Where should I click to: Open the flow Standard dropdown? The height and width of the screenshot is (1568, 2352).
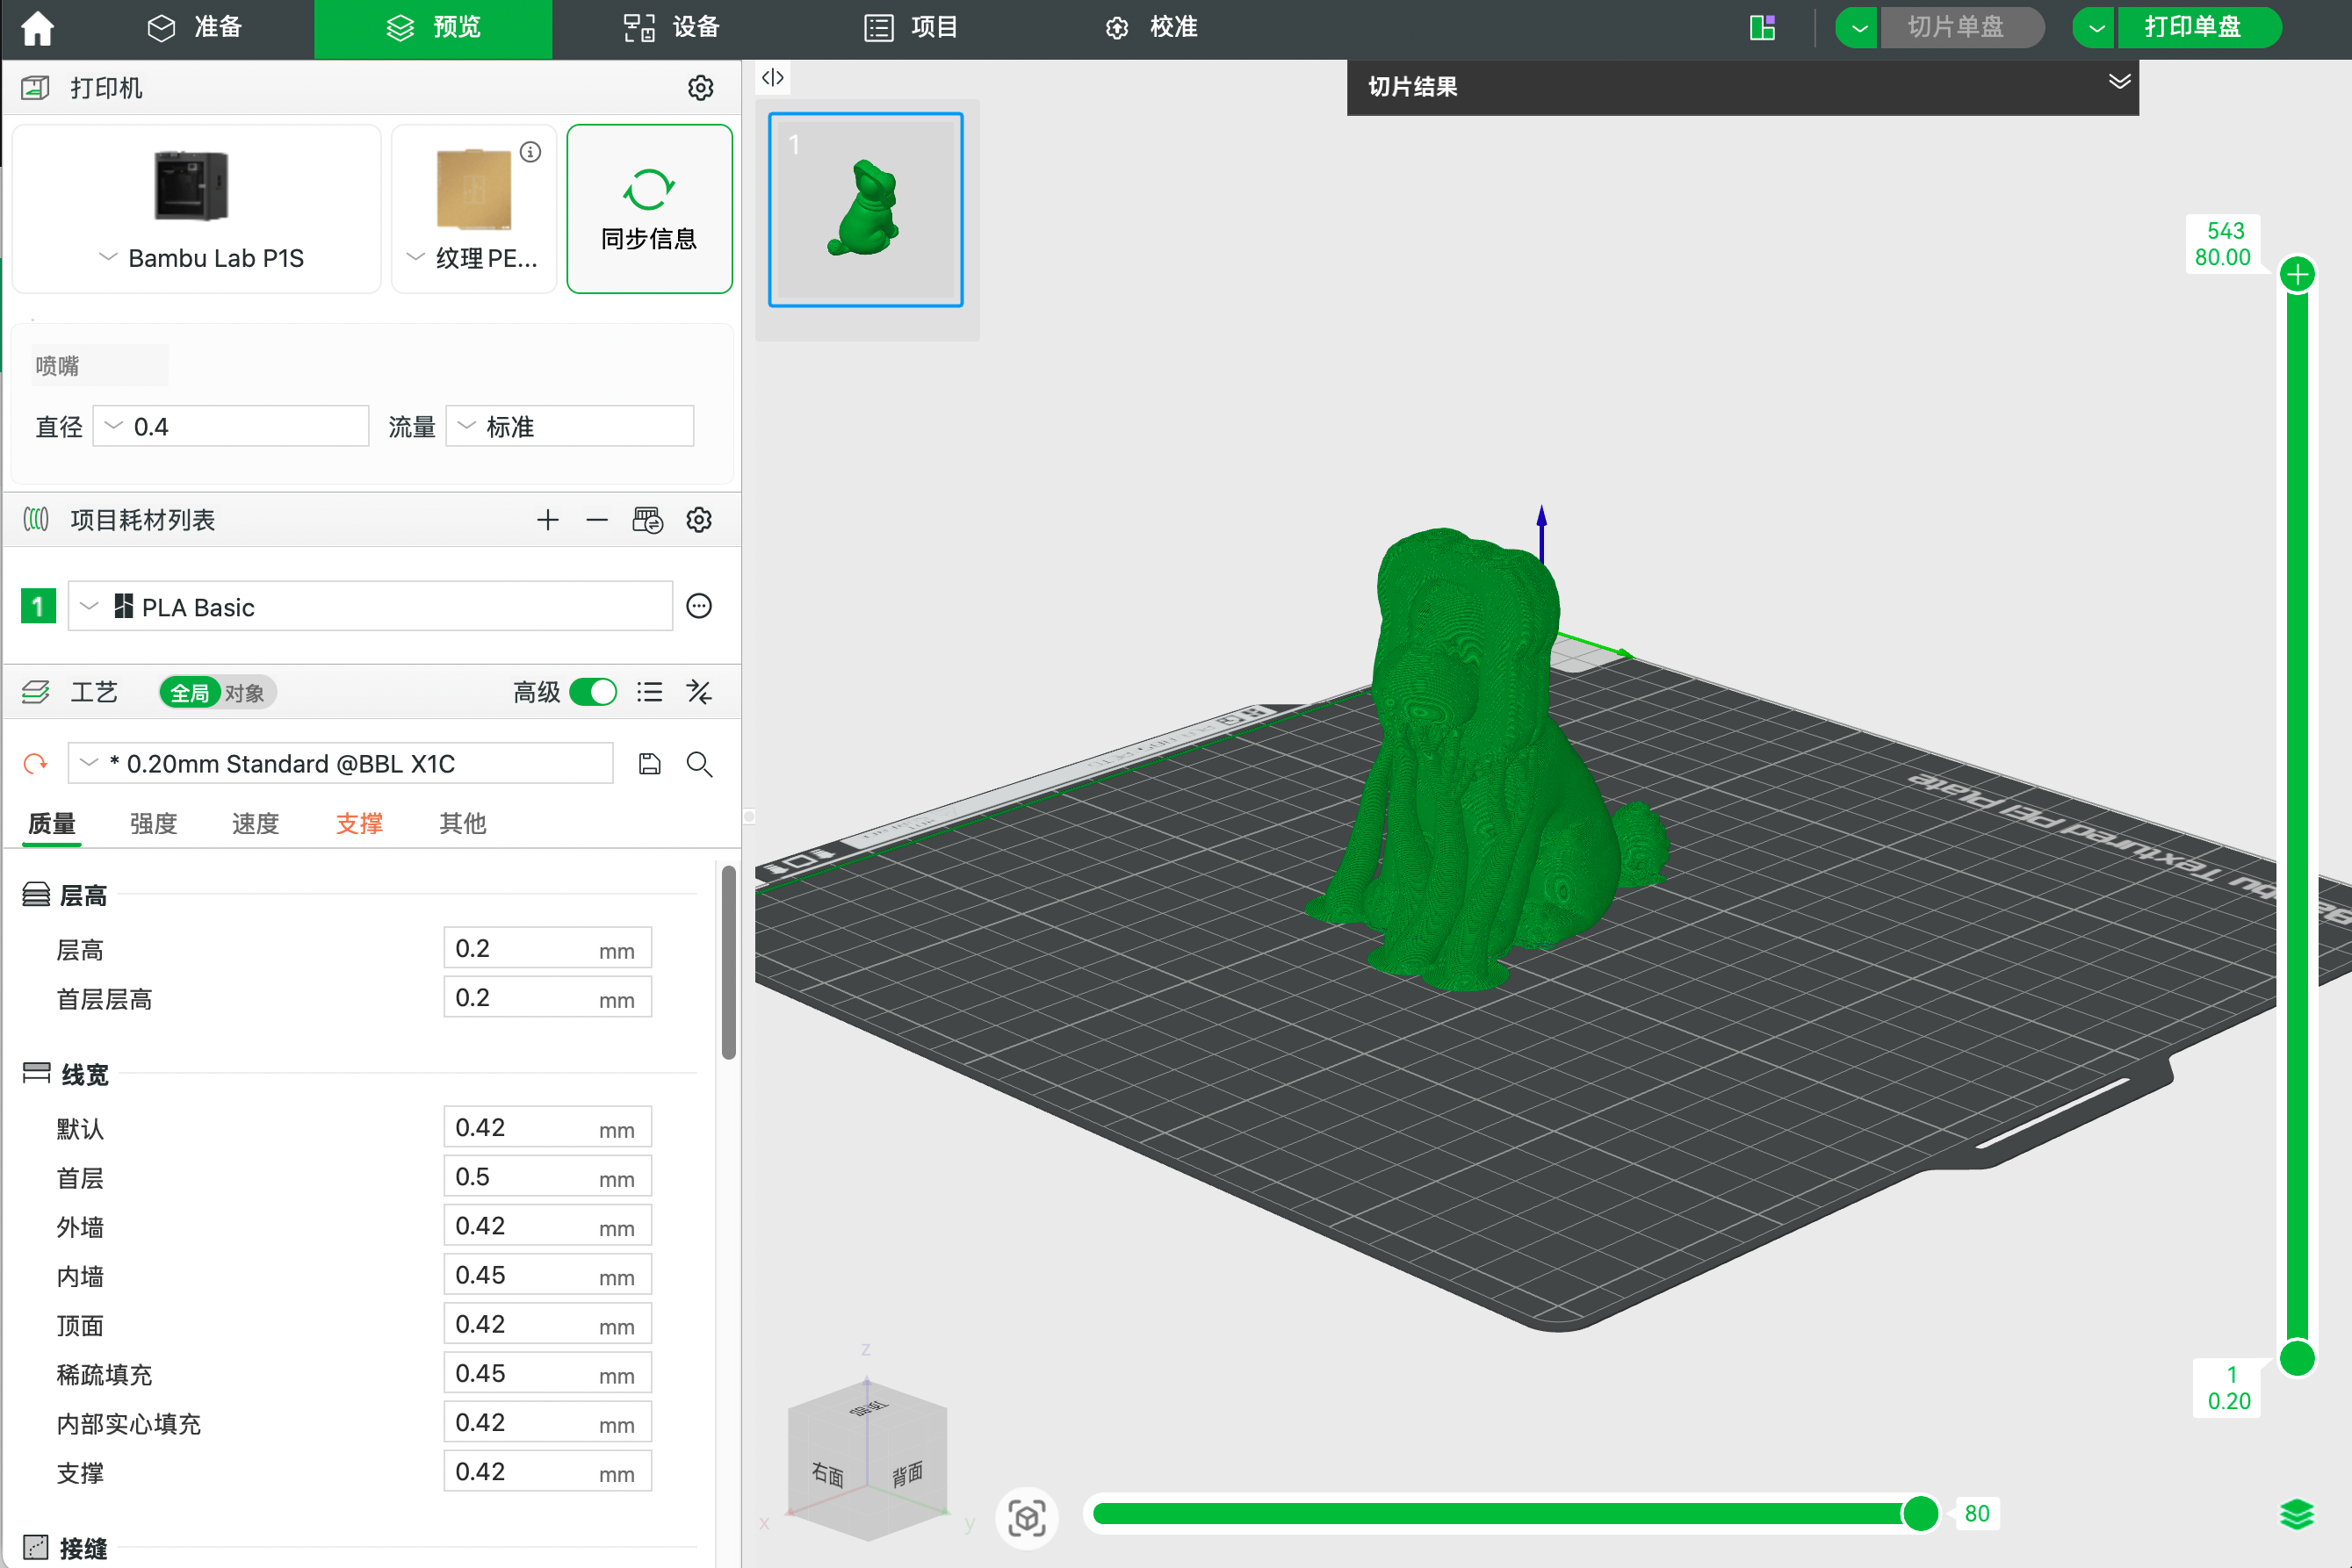coord(569,426)
